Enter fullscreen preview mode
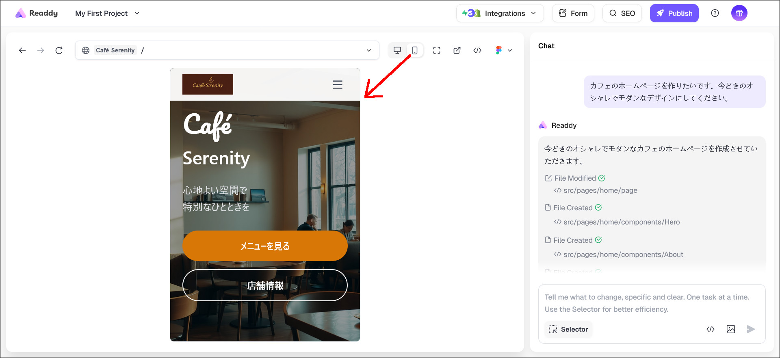Viewport: 780px width, 358px height. click(x=437, y=50)
